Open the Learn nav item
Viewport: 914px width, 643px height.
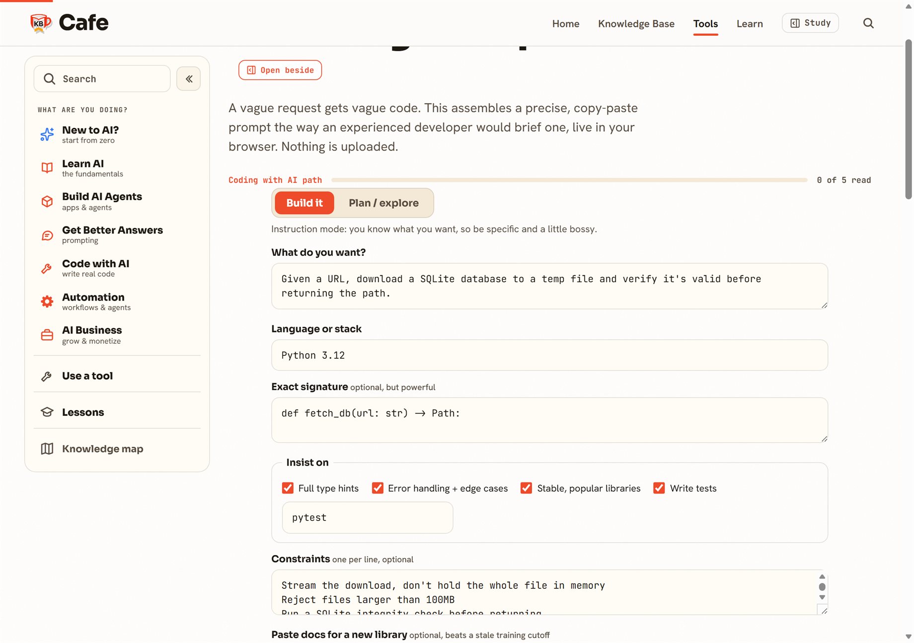click(750, 23)
